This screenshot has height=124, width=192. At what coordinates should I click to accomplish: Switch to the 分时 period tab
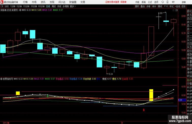click(7, 6)
